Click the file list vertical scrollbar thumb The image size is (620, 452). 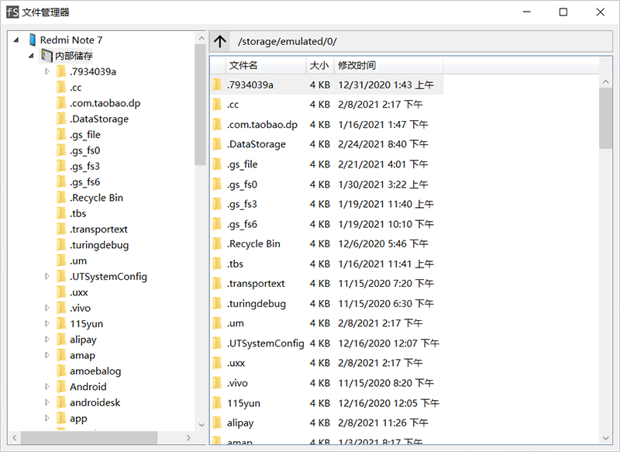pos(605,116)
